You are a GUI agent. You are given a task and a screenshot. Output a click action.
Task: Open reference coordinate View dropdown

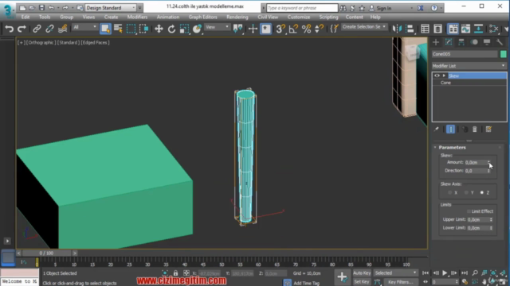[218, 28]
